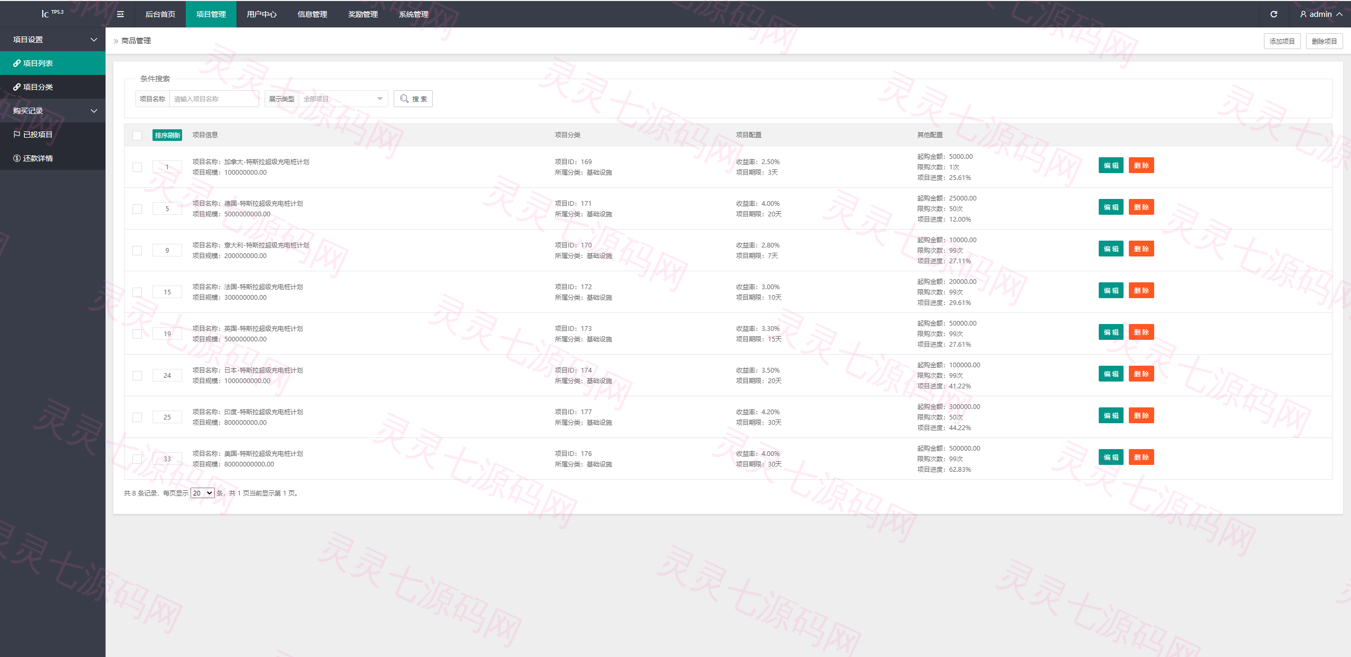Click the magnifier search button 搜索
Screen dimensions: 1351x657
(413, 99)
